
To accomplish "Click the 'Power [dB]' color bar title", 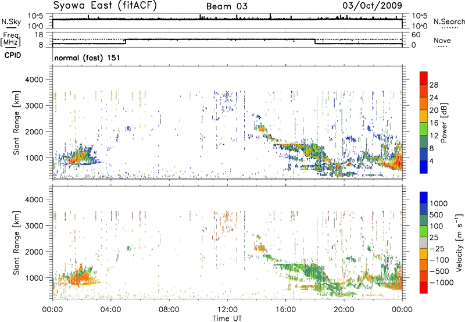I will point(444,123).
